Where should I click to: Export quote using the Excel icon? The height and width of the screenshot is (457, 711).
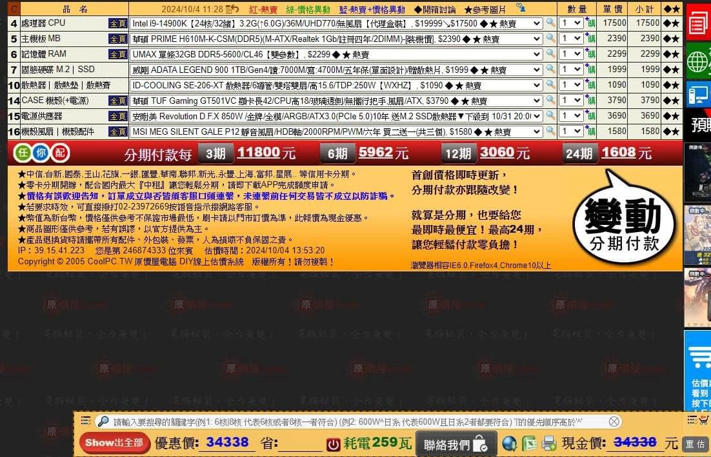(530, 443)
